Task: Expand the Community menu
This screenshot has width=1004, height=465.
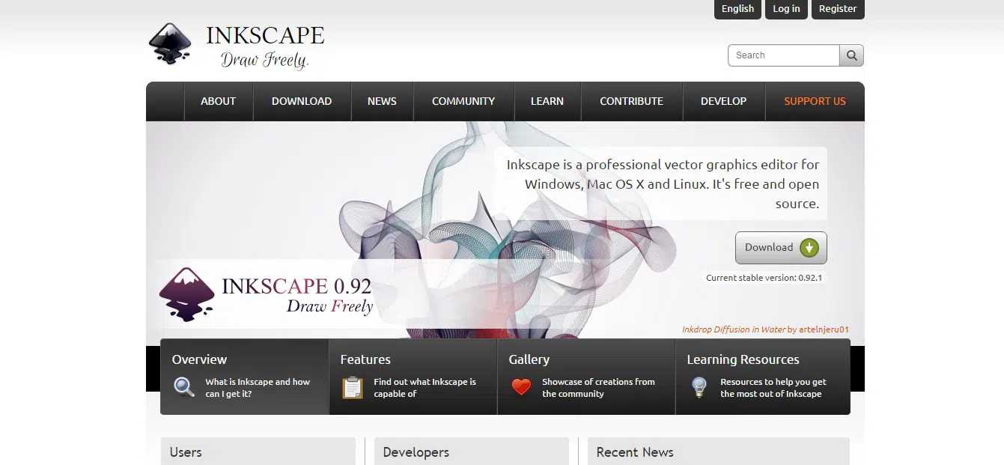Action: (463, 101)
